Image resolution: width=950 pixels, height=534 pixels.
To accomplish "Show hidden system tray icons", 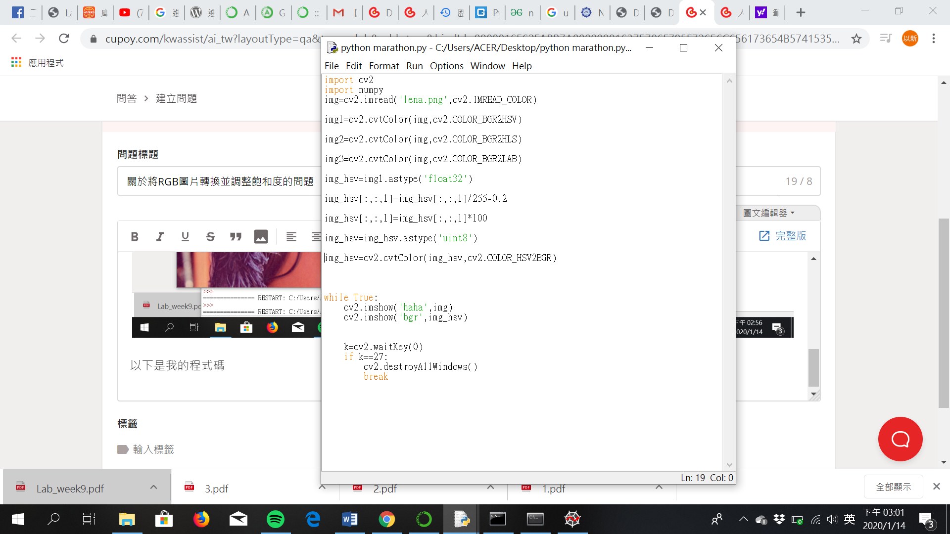I will 743,519.
